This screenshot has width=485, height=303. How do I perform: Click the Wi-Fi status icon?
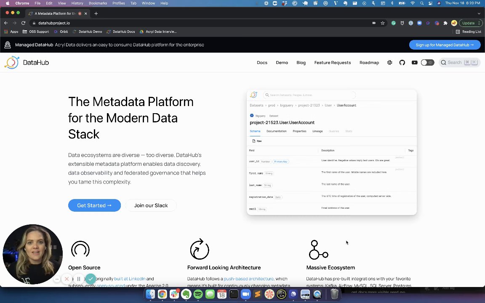[x=413, y=3]
